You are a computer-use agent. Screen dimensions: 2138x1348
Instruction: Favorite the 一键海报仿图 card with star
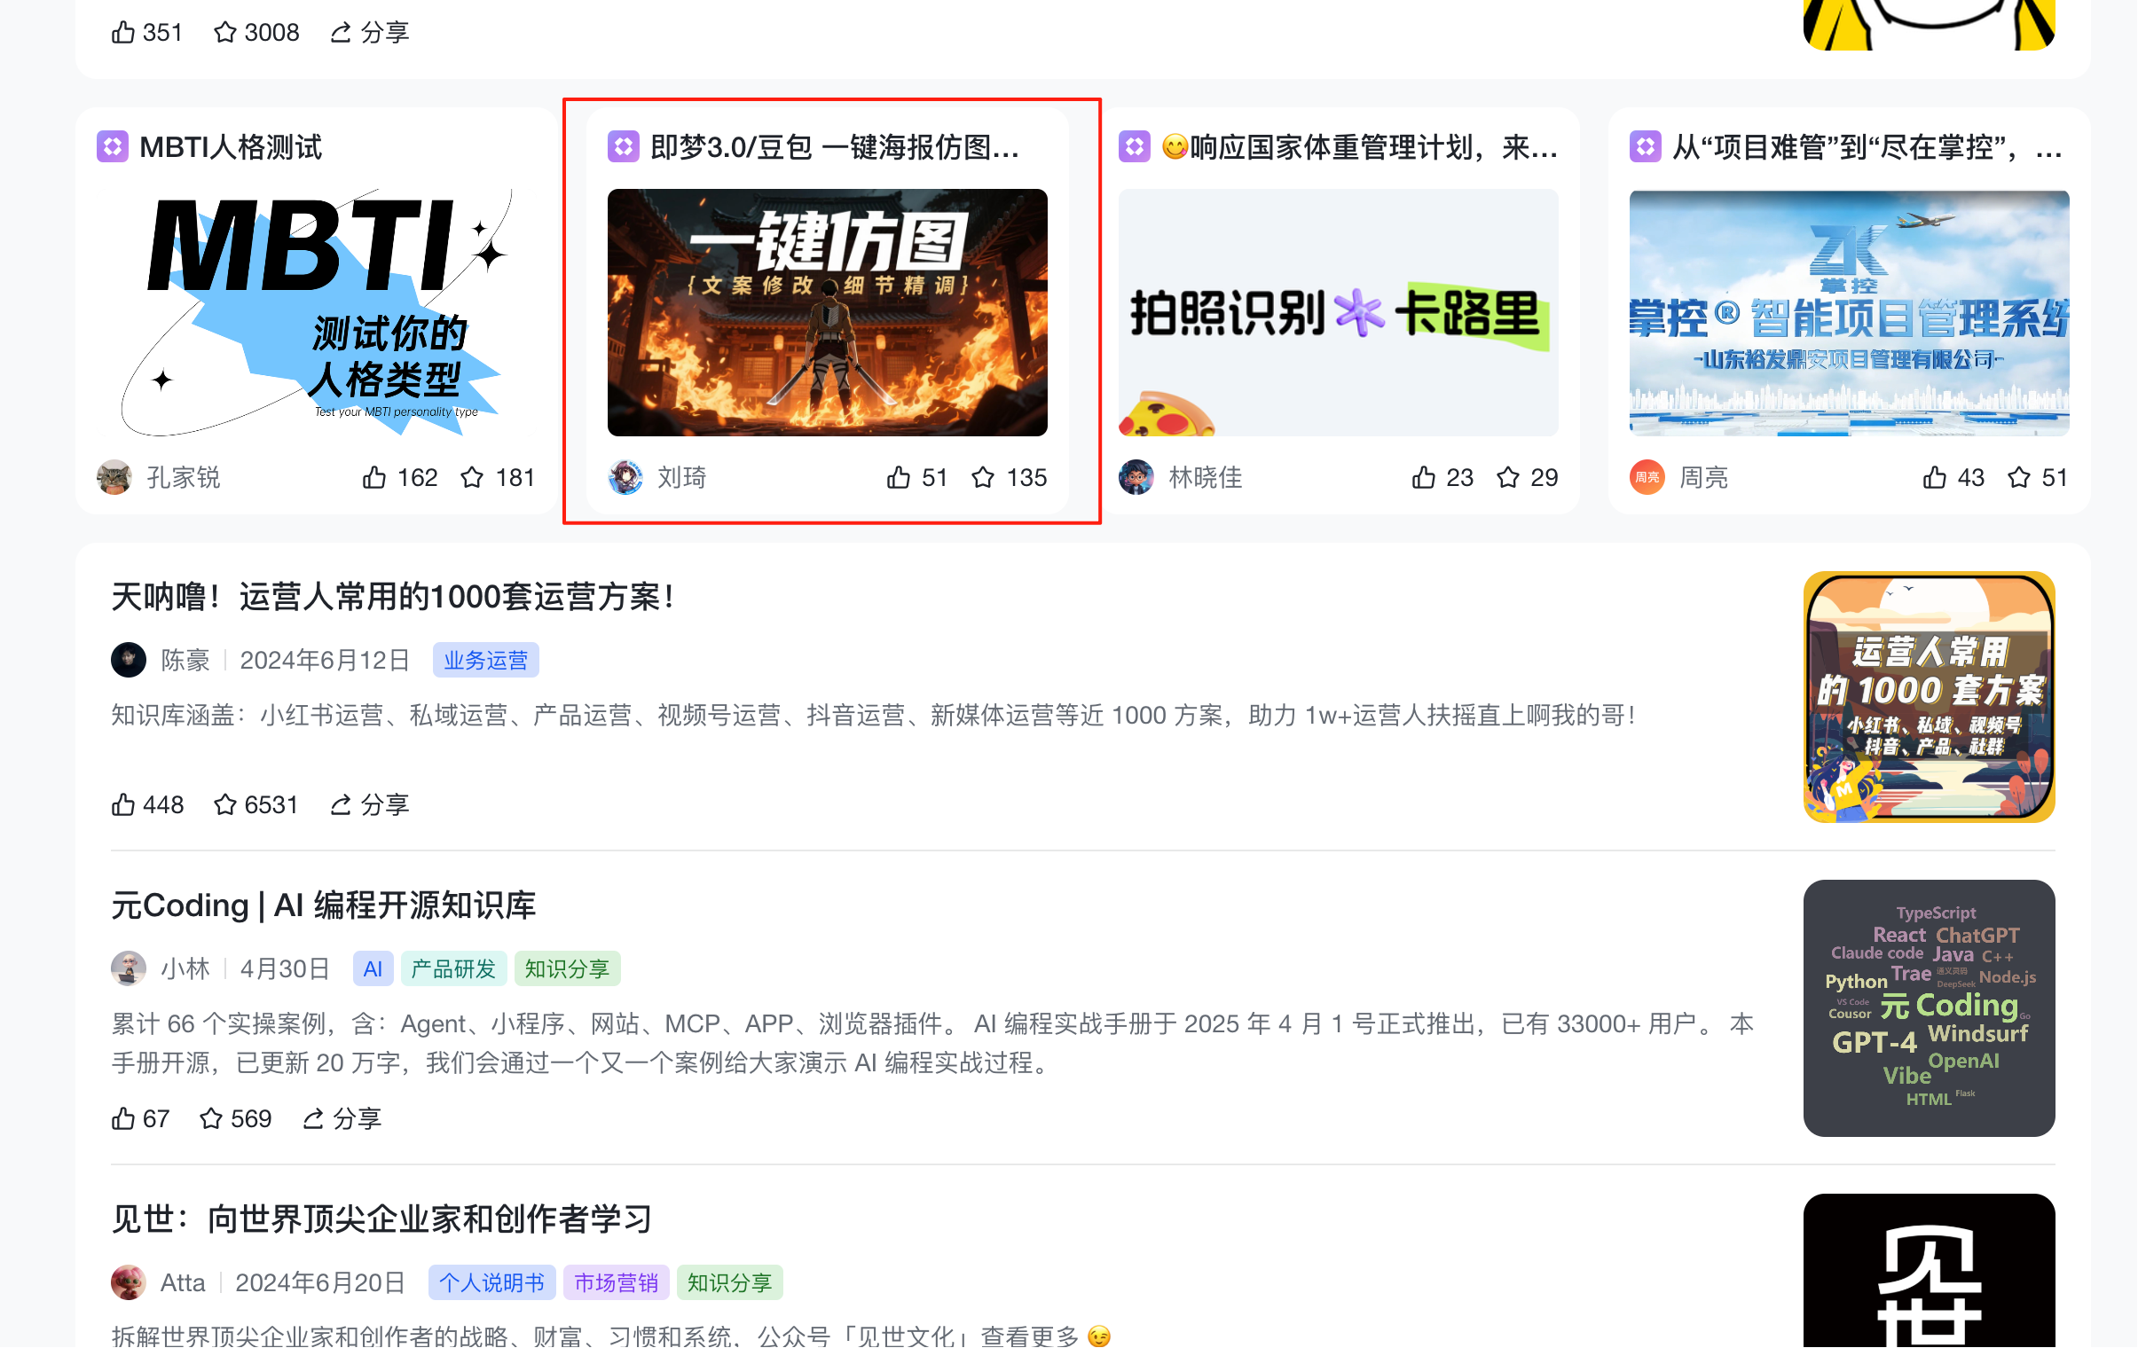(983, 477)
